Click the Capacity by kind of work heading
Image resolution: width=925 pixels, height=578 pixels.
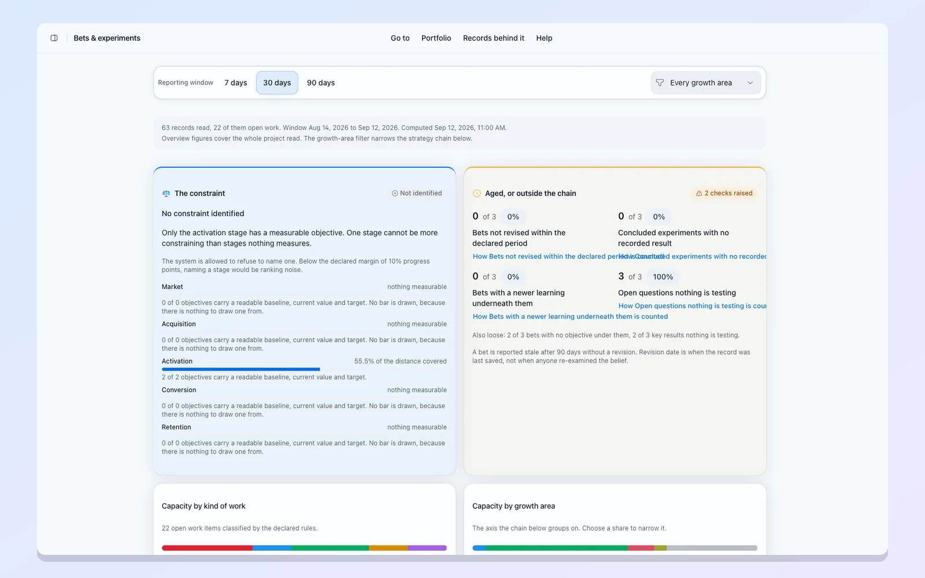pyautogui.click(x=203, y=506)
